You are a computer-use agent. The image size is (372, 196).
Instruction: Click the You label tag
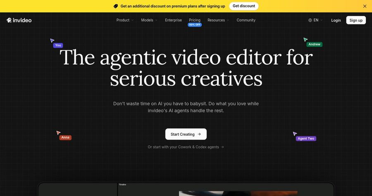(x=58, y=45)
